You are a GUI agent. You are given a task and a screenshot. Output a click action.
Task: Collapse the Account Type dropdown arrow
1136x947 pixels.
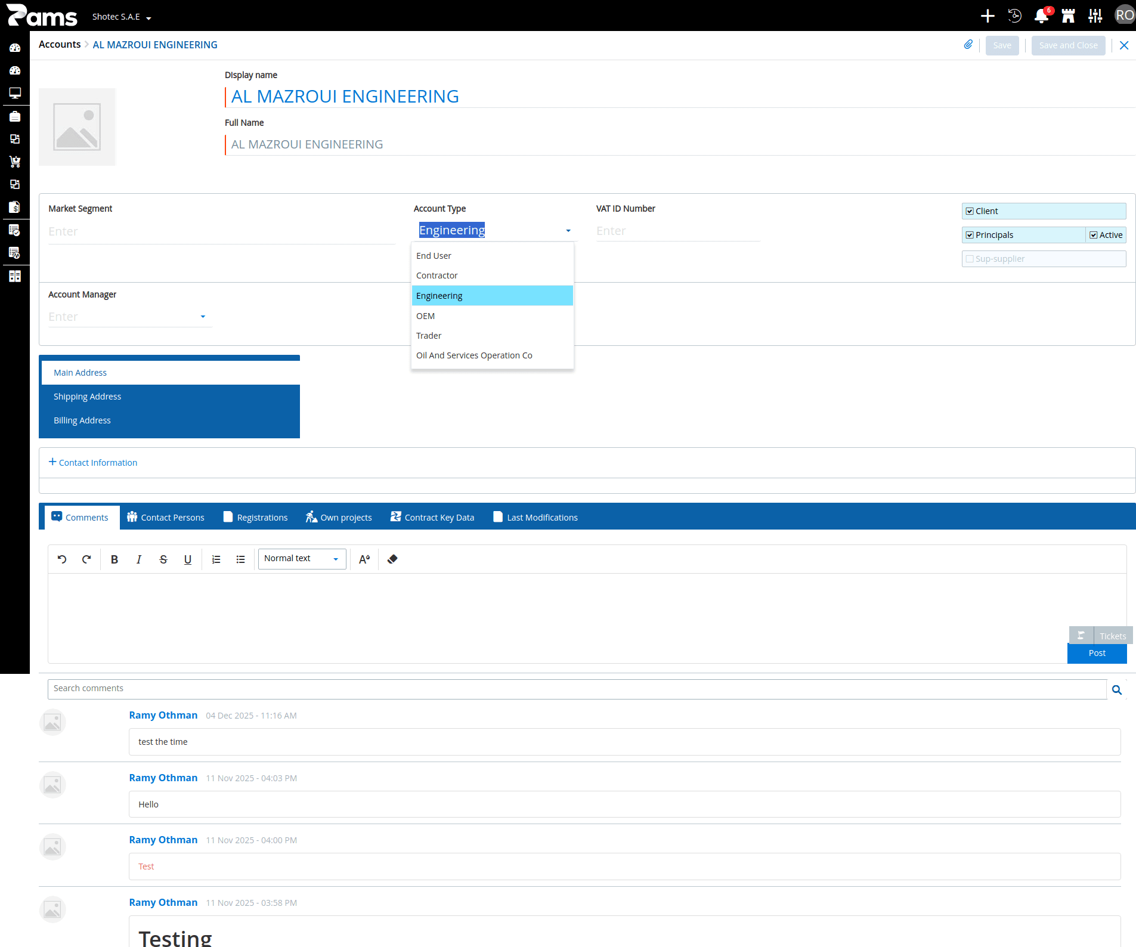click(x=568, y=231)
